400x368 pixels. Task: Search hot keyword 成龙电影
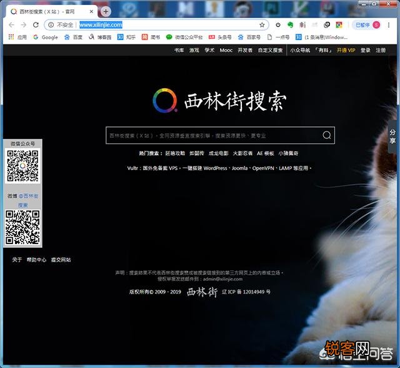coord(219,153)
